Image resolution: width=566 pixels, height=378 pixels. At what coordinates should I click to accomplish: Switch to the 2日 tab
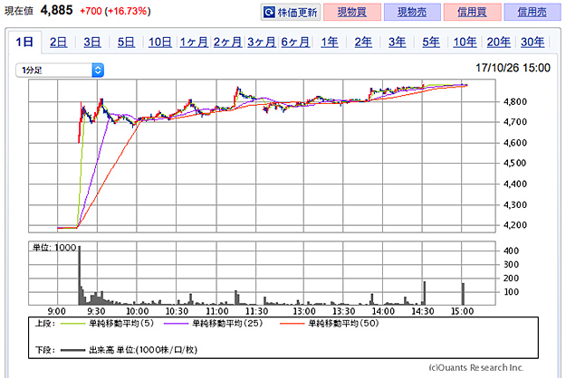click(x=59, y=43)
